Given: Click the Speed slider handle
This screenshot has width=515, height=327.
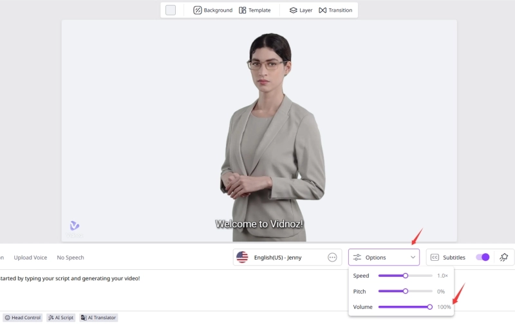Looking at the screenshot, I should 406,276.
